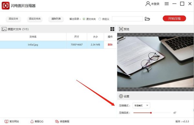Click 添加文件 button
Viewport: 194px width, 125px height.
tap(13, 19)
